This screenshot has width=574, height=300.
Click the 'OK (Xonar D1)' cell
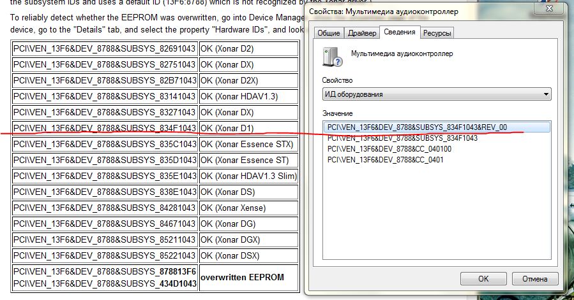click(x=248, y=128)
